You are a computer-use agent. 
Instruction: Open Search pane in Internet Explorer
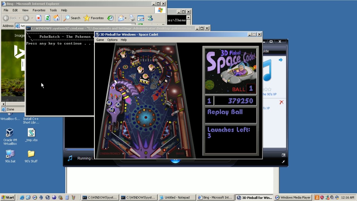click(72, 18)
